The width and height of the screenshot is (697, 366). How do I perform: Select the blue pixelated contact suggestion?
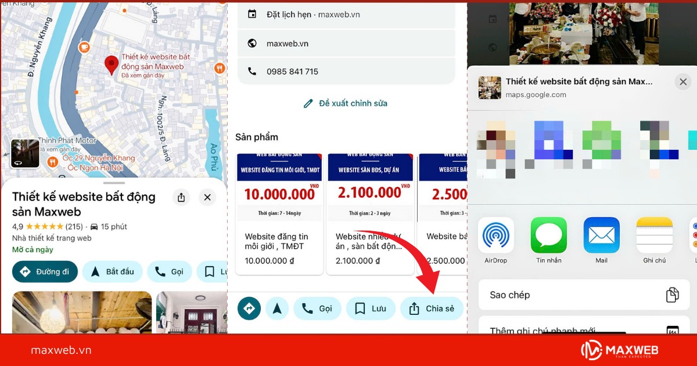point(549,145)
